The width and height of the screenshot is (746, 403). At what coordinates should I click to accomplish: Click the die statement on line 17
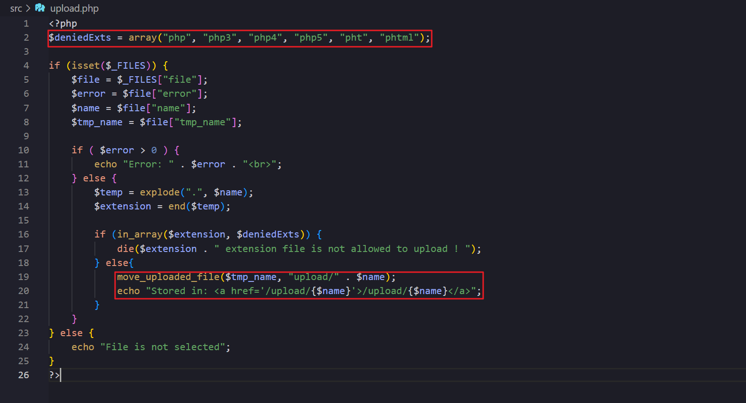[125, 249]
